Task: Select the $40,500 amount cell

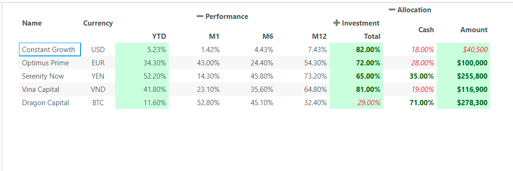Action: pos(463,50)
